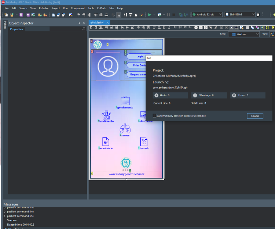275x229 pixels.
Task: Switch to the Properties tab
Action: [x=16, y=29]
